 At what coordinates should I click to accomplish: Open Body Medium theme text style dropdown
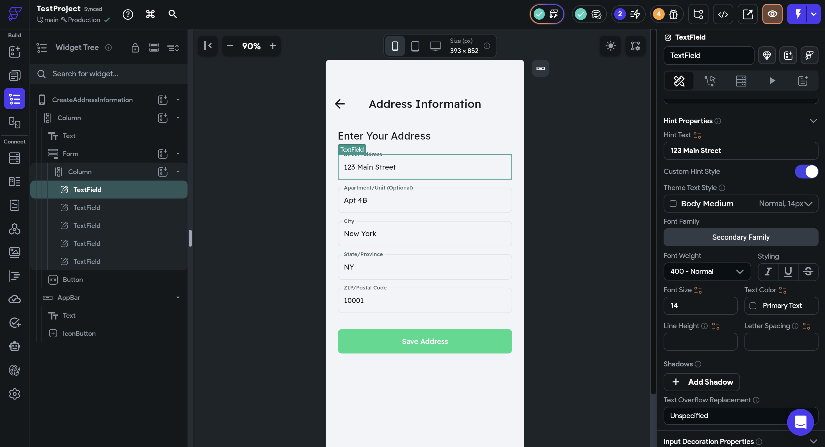(741, 204)
